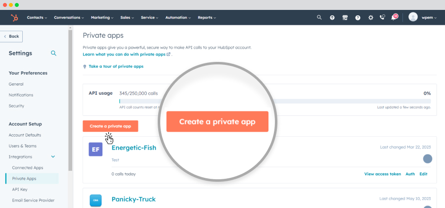Image resolution: width=445 pixels, height=208 pixels.
Task: Open the Service menu
Action: [149, 18]
